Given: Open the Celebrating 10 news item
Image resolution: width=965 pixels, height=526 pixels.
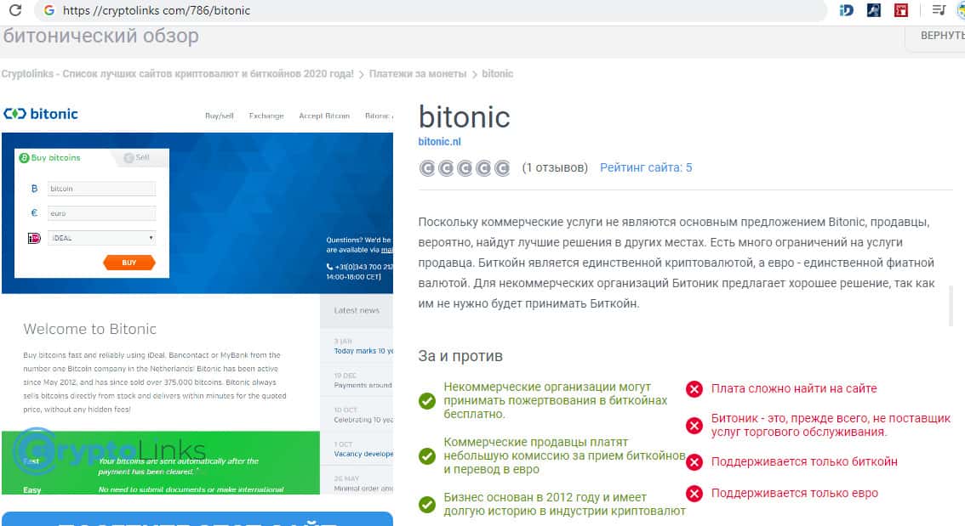Looking at the screenshot, I should (363, 420).
